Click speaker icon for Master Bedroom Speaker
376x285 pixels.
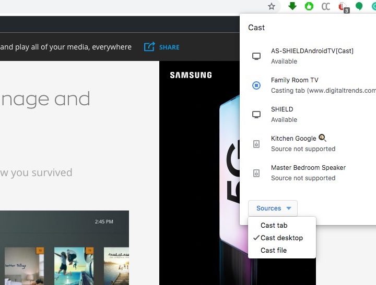point(256,173)
